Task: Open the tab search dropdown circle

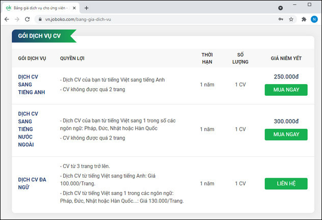Action: tap(280, 8)
